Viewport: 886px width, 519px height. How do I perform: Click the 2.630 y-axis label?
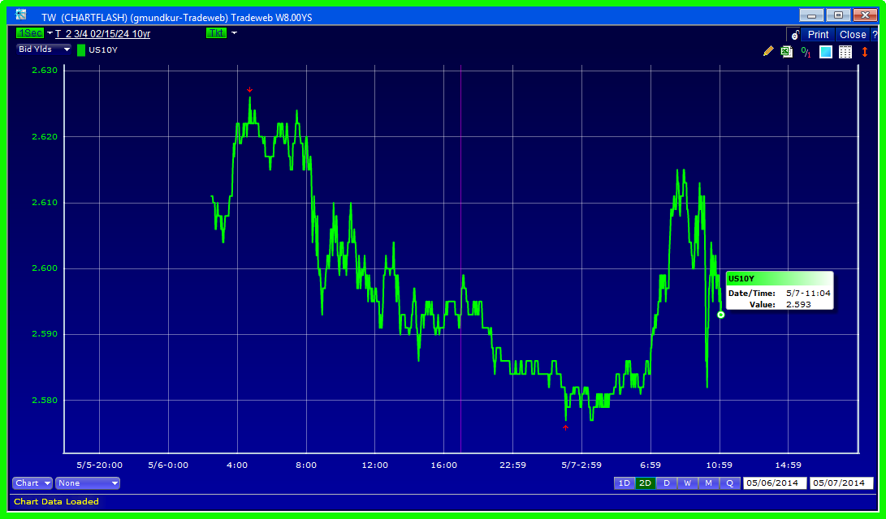(x=45, y=71)
